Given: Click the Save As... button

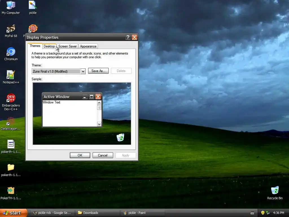Looking at the screenshot, I should click(x=98, y=71).
